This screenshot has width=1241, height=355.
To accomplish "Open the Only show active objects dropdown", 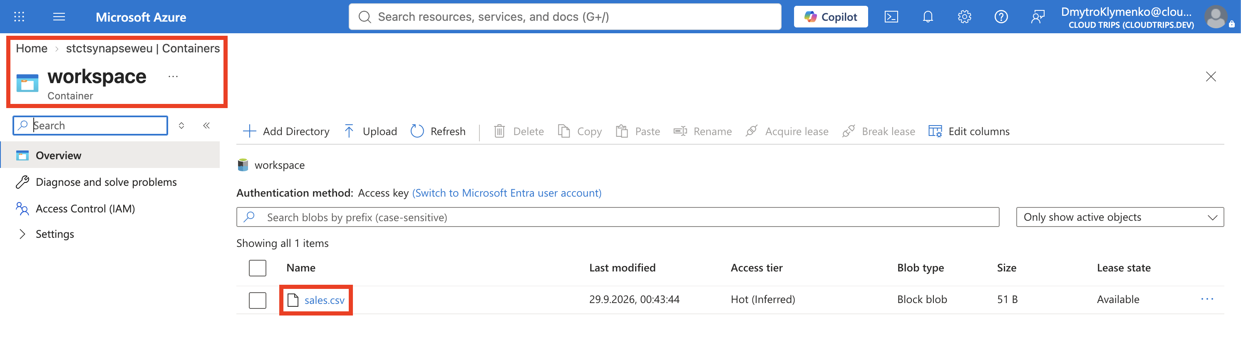I will 1119,217.
